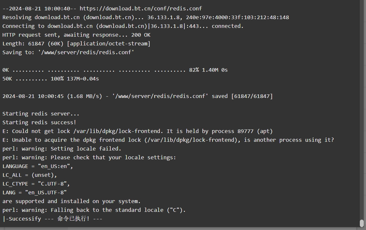Click the LANG = "en_US.UTF-8" line

coord(34,192)
